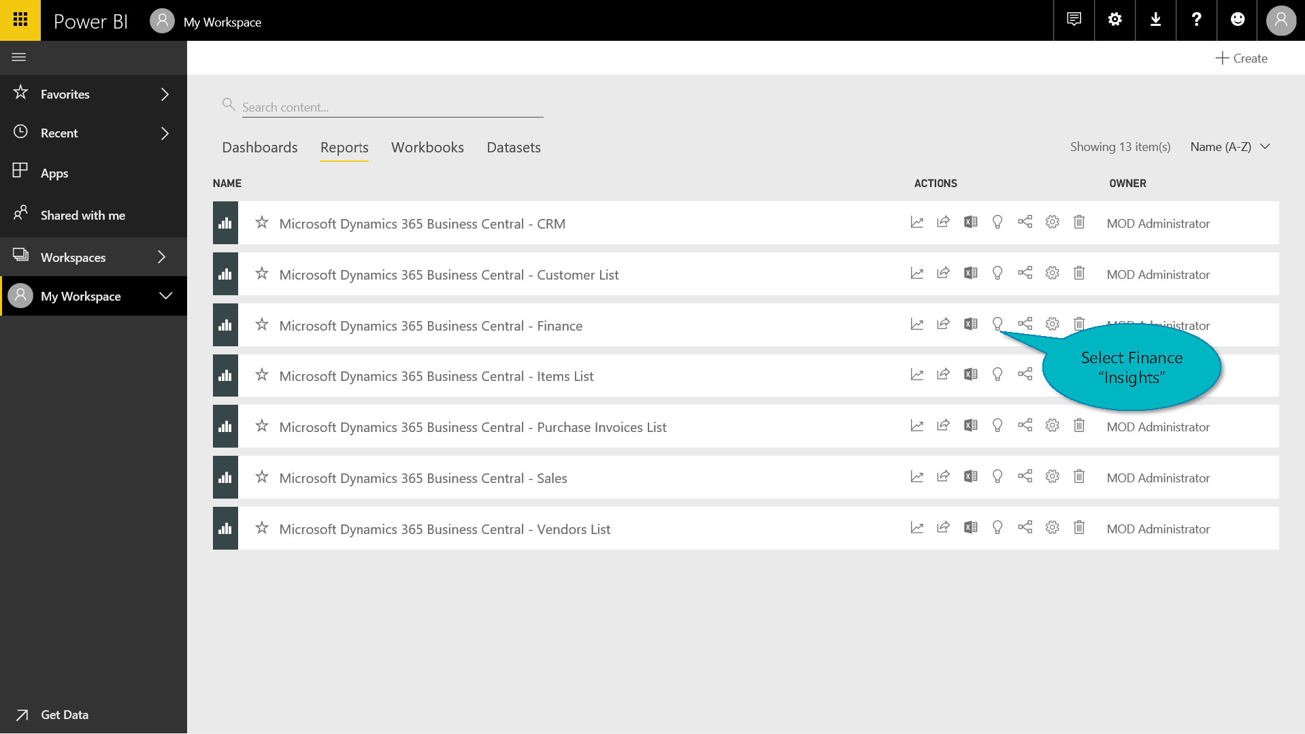Open settings for the Sales report
This screenshot has width=1305, height=734.
1052,477
